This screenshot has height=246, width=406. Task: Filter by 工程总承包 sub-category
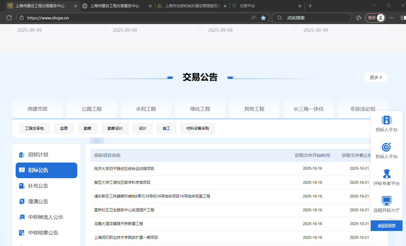point(34,128)
